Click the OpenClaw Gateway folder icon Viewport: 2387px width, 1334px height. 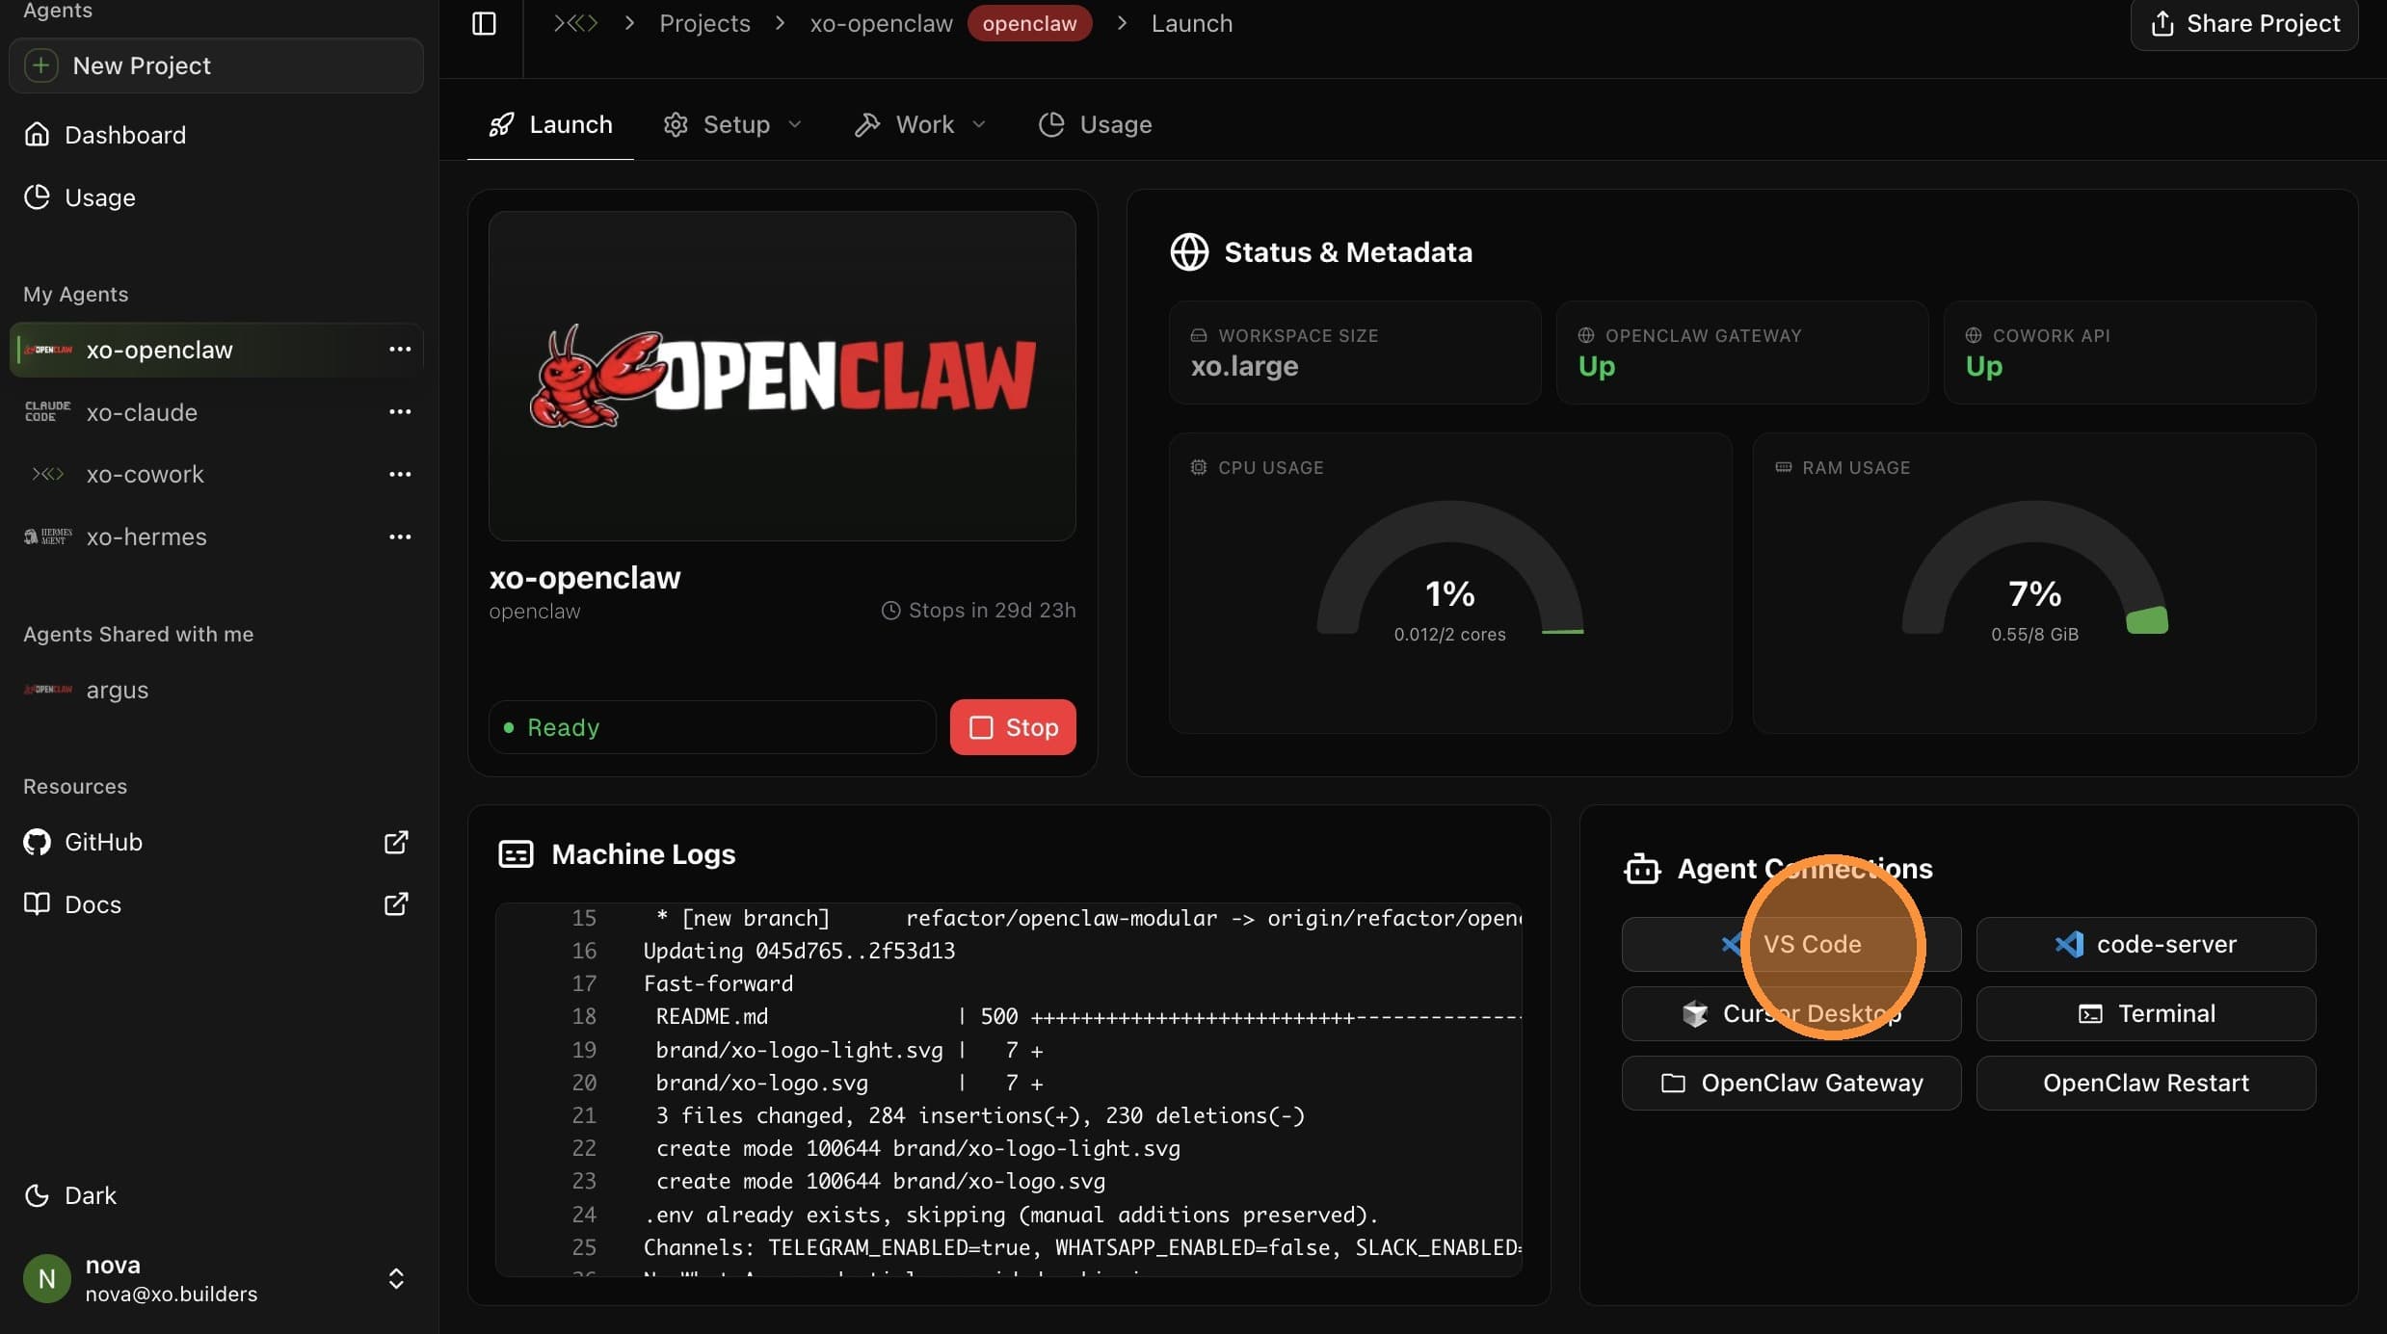coord(1673,1083)
